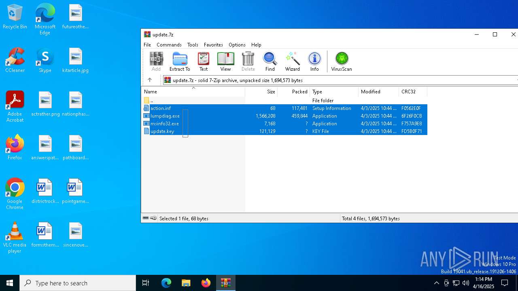Open Recycle Bin desktop icon
518x291 pixels.
click(x=15, y=17)
